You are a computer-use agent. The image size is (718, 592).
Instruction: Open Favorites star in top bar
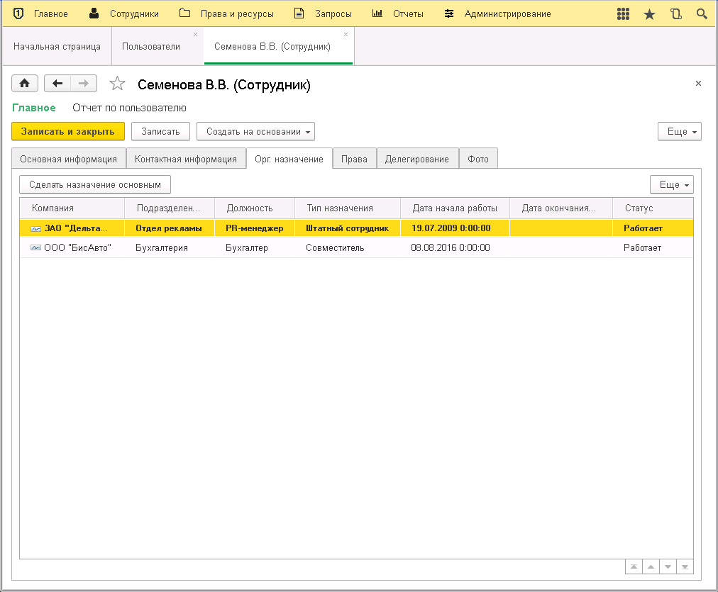tap(649, 14)
